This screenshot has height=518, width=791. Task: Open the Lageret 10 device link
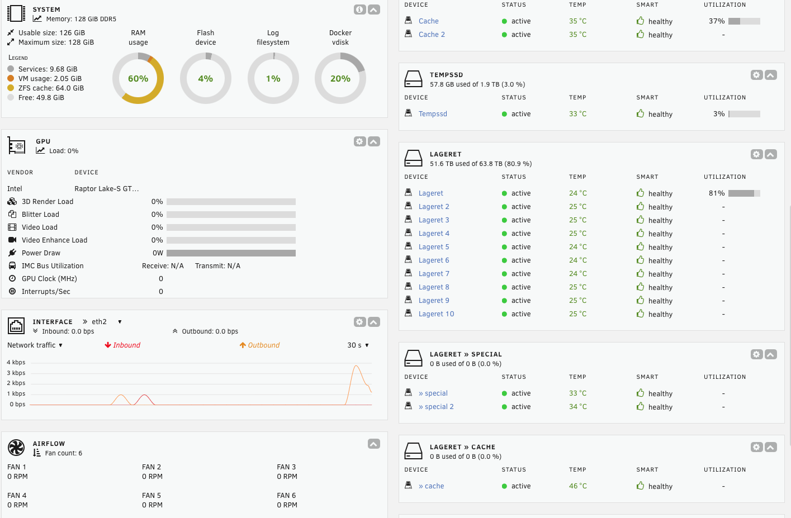(x=437, y=314)
